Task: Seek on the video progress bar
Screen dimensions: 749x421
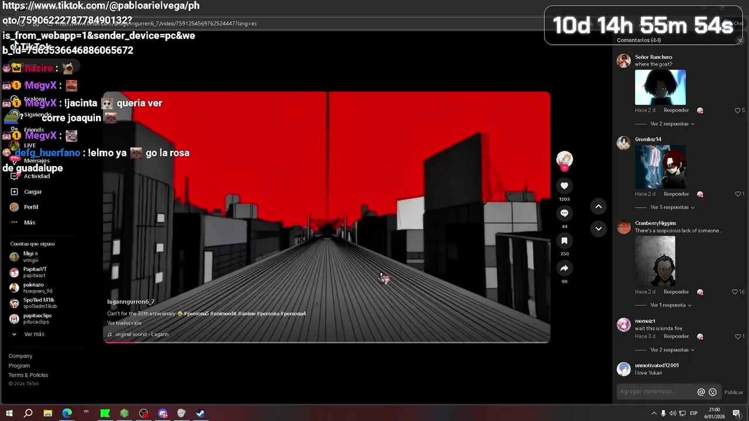Action: (x=327, y=342)
